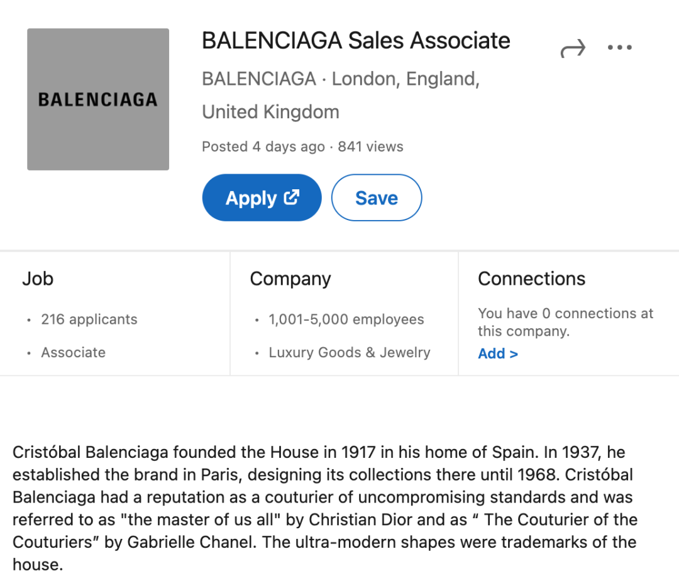This screenshot has height=588, width=679.
Task: Click the BALENCIAGA company logo
Action: tap(98, 99)
